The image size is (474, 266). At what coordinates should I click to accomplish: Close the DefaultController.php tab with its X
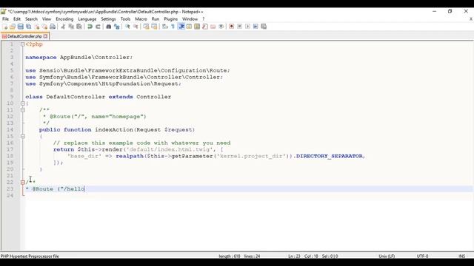45,36
